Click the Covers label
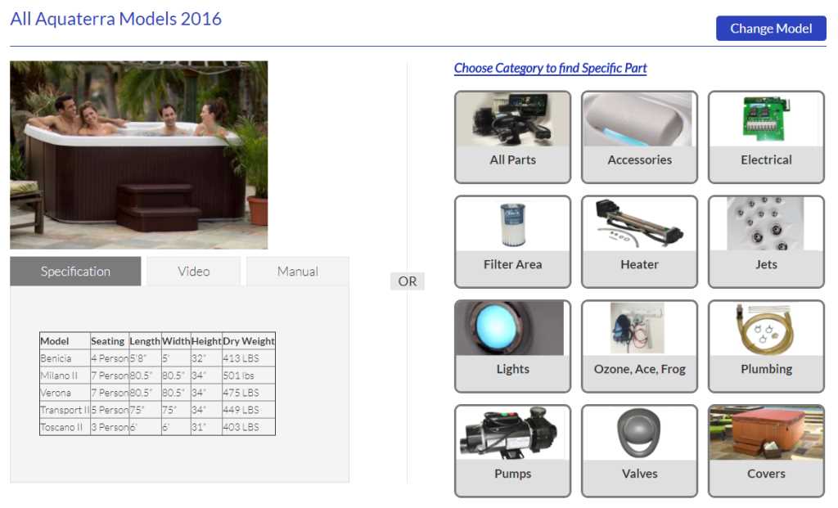838x508 pixels. pos(766,474)
